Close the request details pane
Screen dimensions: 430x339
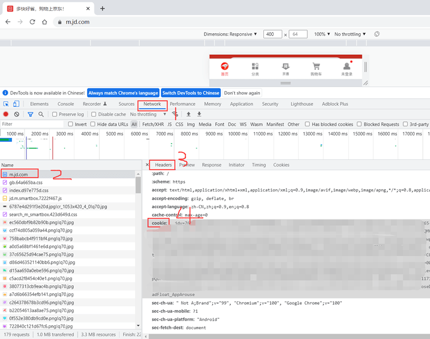tap(147, 165)
